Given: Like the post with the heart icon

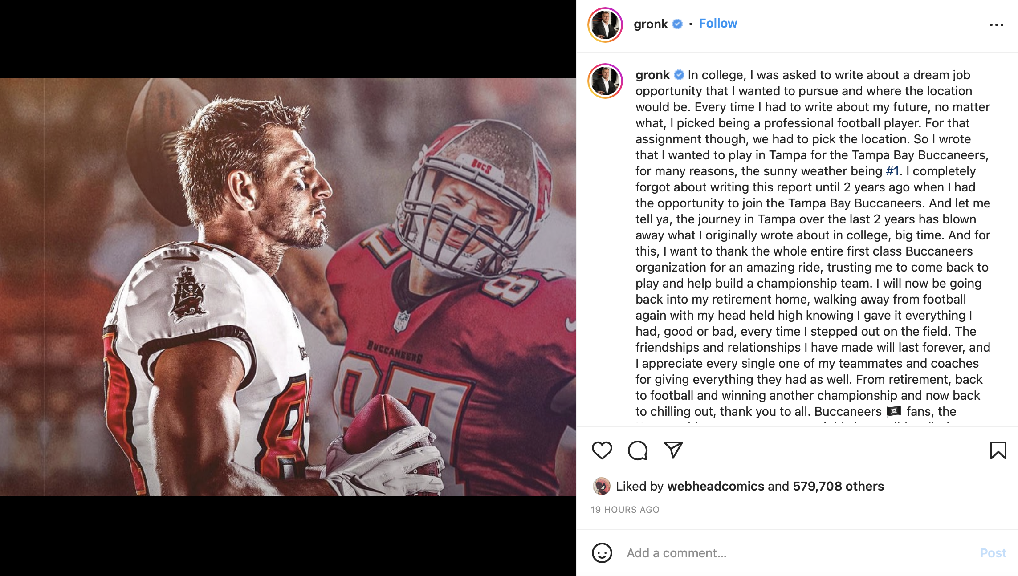Looking at the screenshot, I should pos(602,450).
